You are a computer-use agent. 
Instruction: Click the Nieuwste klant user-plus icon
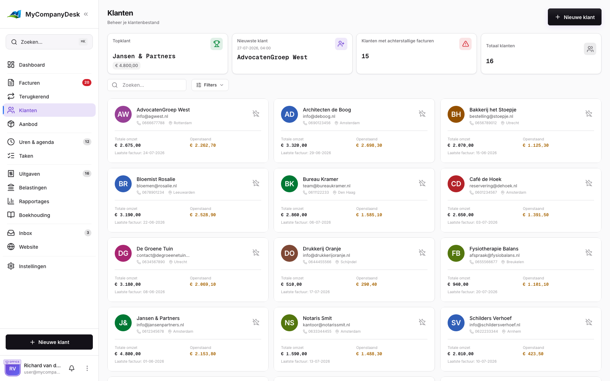point(341,44)
